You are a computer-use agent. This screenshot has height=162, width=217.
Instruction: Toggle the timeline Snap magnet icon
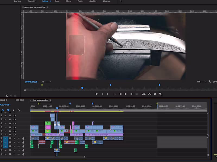tap(3, 110)
